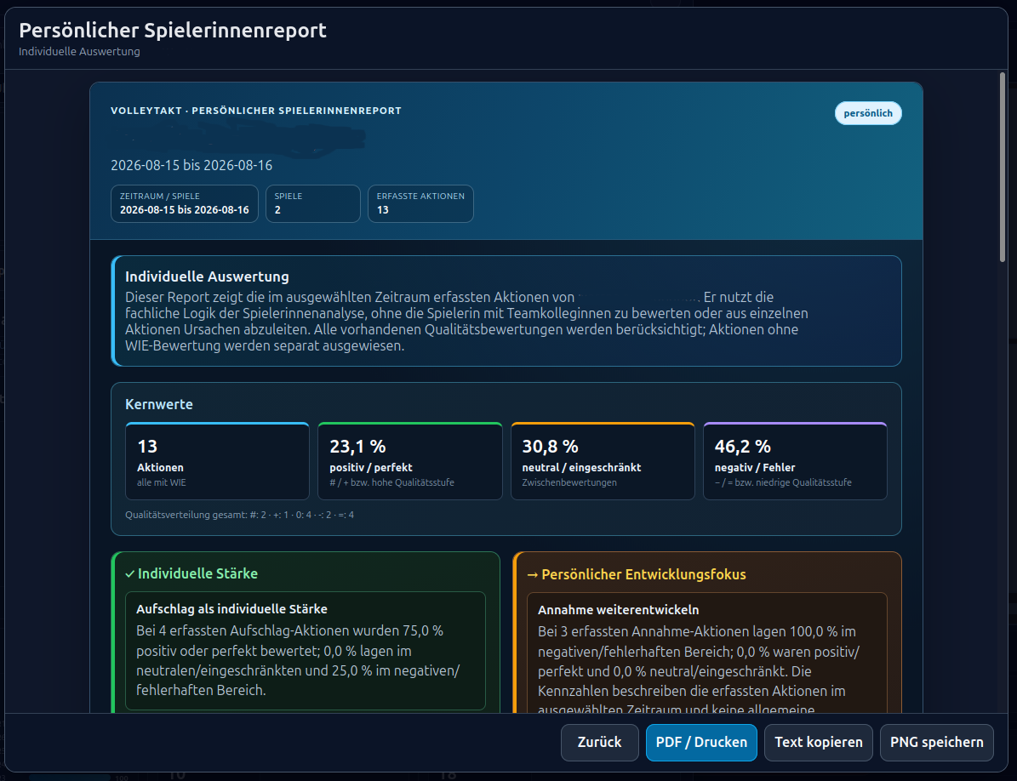Click the Individuelle Stärke heading

pos(197,573)
